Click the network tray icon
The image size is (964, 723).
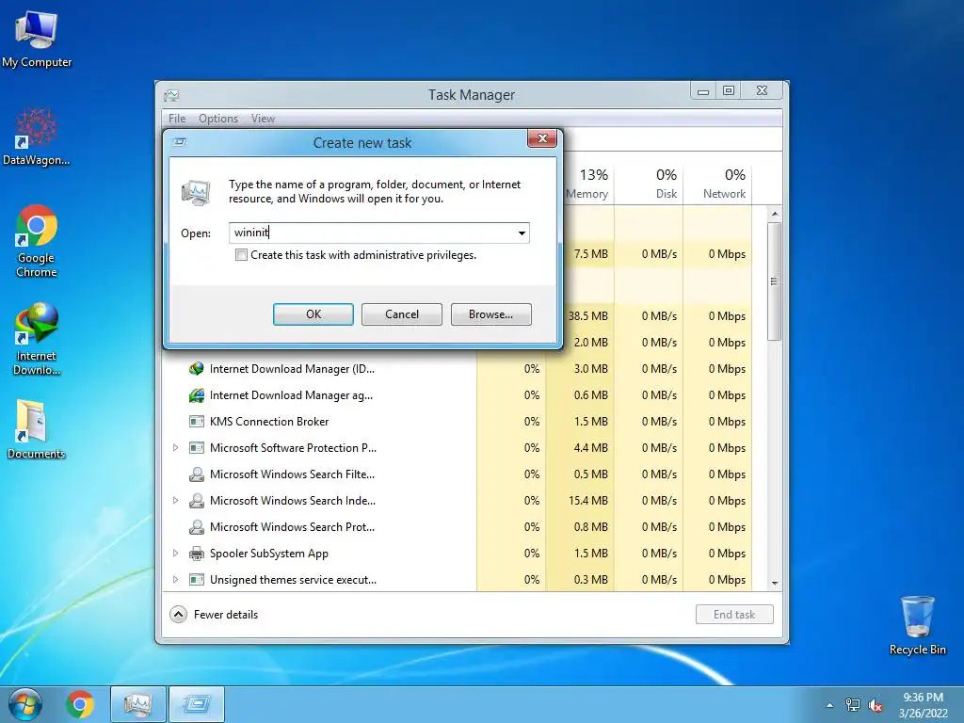pos(853,705)
